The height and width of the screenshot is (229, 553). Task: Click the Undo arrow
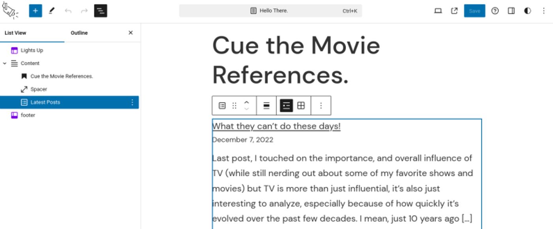[68, 11]
